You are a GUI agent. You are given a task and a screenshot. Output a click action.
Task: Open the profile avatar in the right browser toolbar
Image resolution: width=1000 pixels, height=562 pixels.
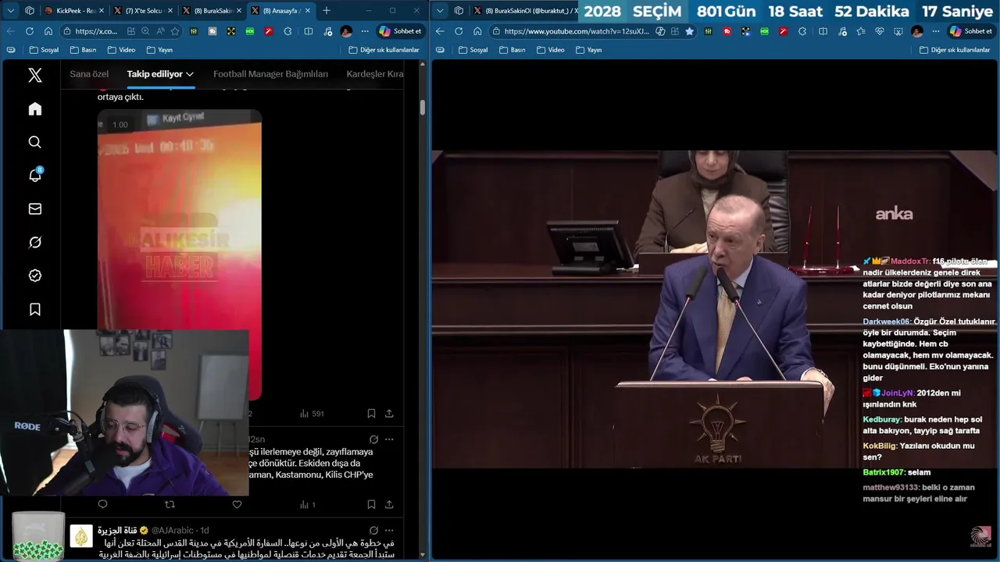coord(916,31)
